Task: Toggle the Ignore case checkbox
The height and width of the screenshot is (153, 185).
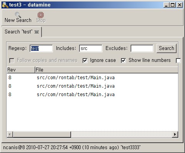Action: pos(85,60)
